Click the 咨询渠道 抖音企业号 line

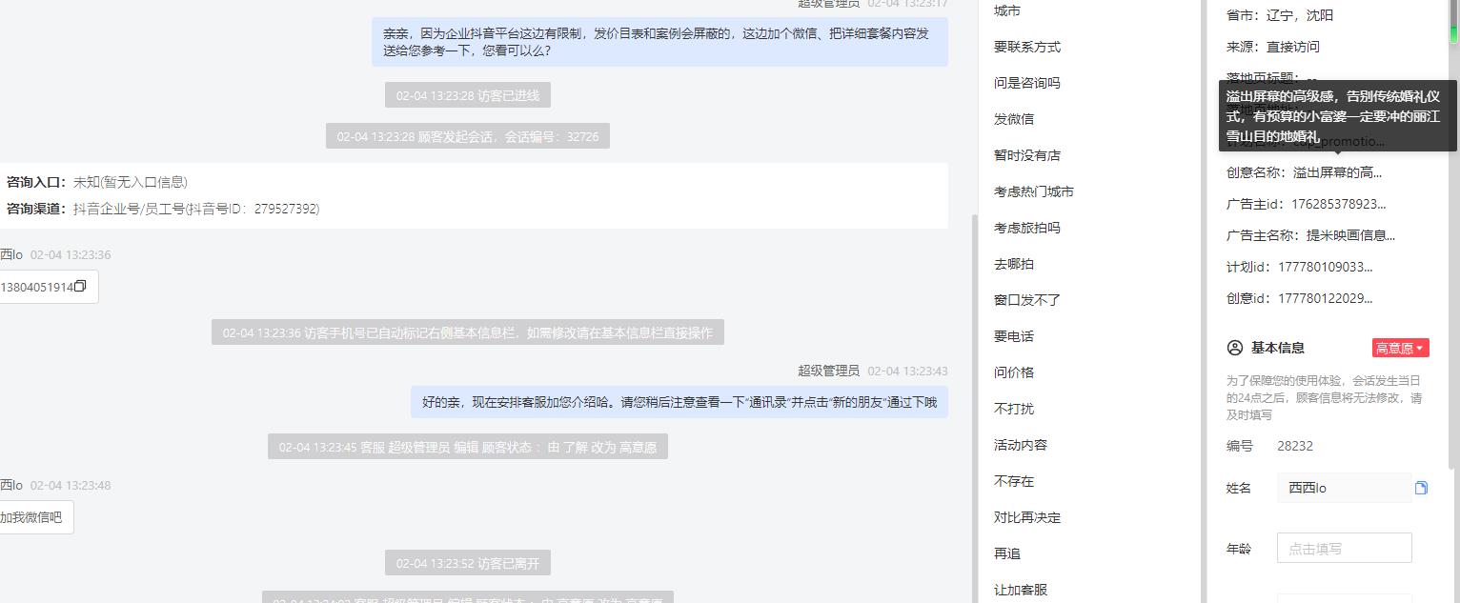(x=163, y=209)
